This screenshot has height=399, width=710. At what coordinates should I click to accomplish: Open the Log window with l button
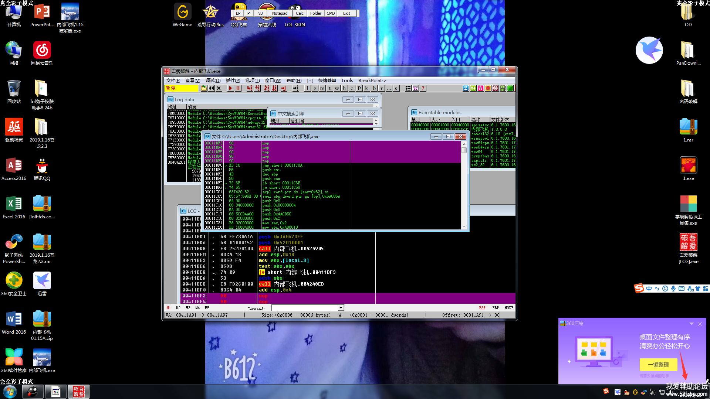click(x=307, y=88)
